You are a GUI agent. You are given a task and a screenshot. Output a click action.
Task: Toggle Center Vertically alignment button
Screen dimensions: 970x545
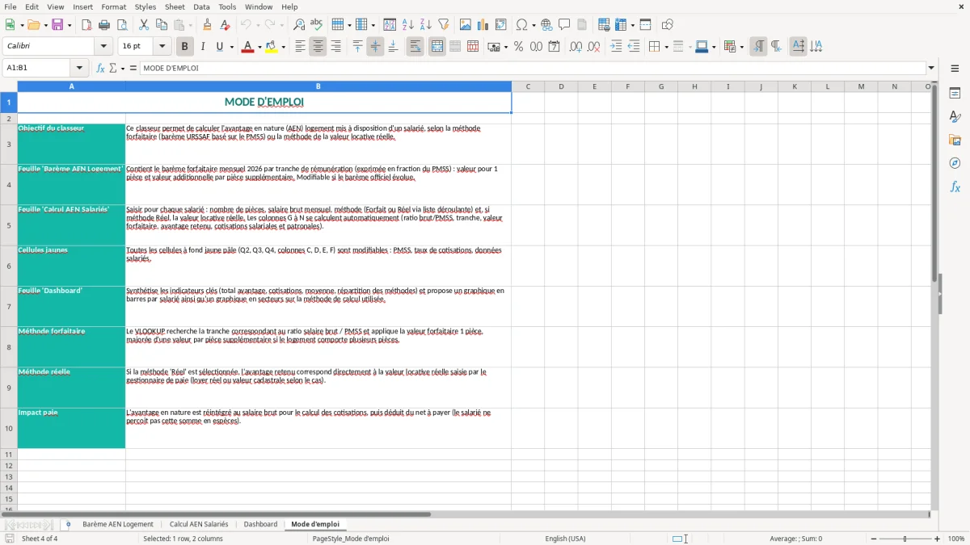tap(375, 47)
